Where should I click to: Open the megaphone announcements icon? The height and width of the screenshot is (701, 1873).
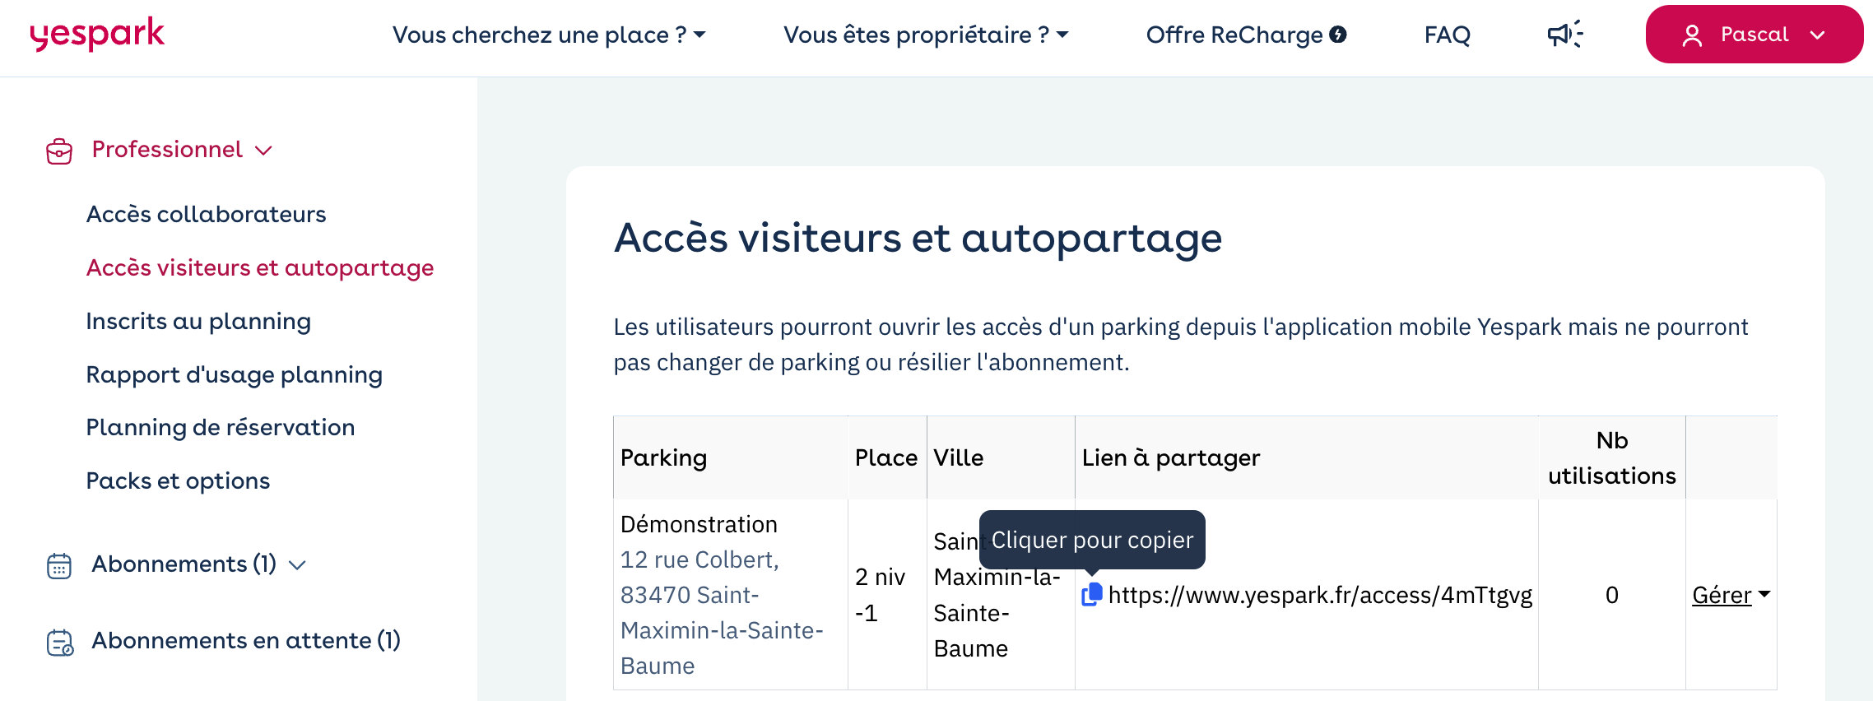pos(1565,35)
